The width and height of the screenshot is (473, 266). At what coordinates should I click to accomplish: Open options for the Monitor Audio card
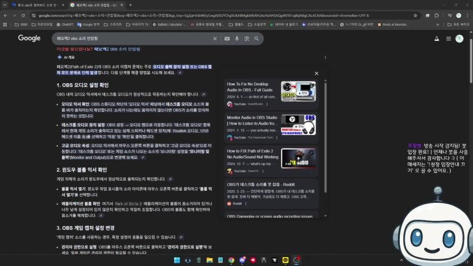click(x=277, y=137)
